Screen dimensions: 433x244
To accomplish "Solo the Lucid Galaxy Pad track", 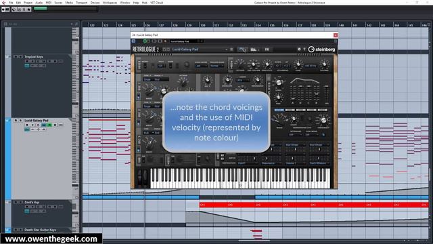I will point(20,121).
